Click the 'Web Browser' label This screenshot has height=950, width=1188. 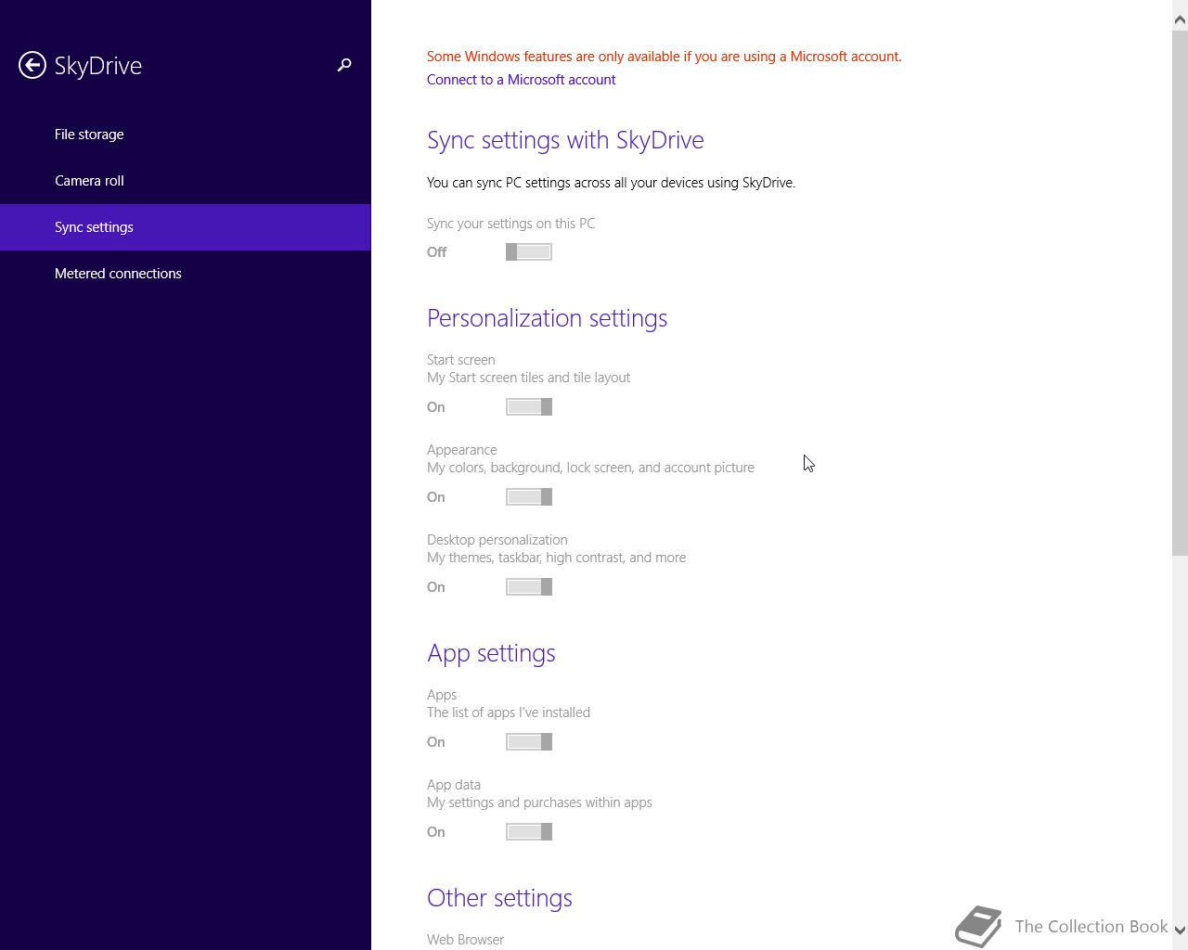pyautogui.click(x=465, y=940)
